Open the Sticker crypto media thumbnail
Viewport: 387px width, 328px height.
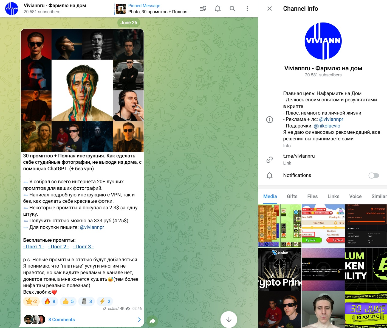point(280,269)
